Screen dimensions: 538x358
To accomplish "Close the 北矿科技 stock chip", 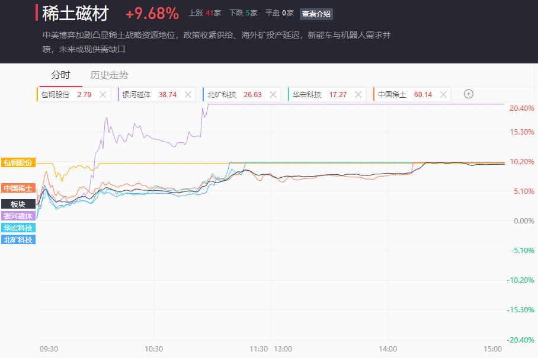I will coord(273,94).
